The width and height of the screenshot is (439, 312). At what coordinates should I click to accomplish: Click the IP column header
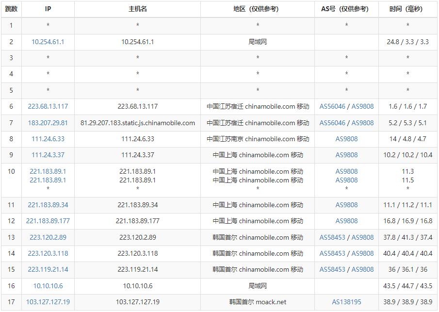click(48, 9)
